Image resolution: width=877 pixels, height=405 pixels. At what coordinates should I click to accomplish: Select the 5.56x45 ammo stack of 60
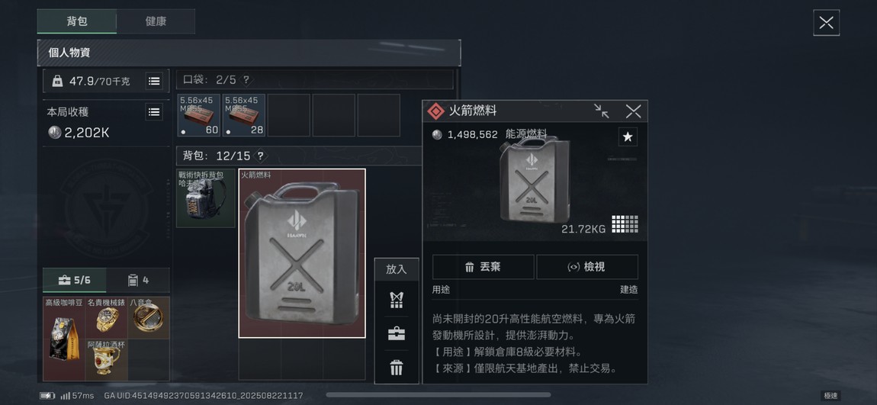pos(199,115)
